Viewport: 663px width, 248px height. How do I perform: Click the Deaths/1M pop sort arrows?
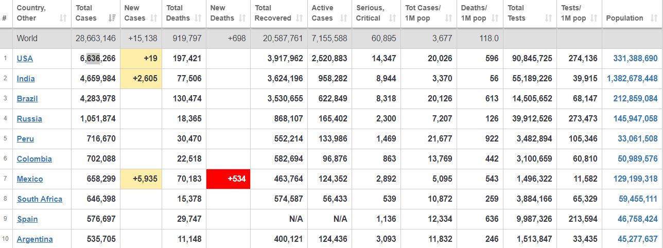495,18
